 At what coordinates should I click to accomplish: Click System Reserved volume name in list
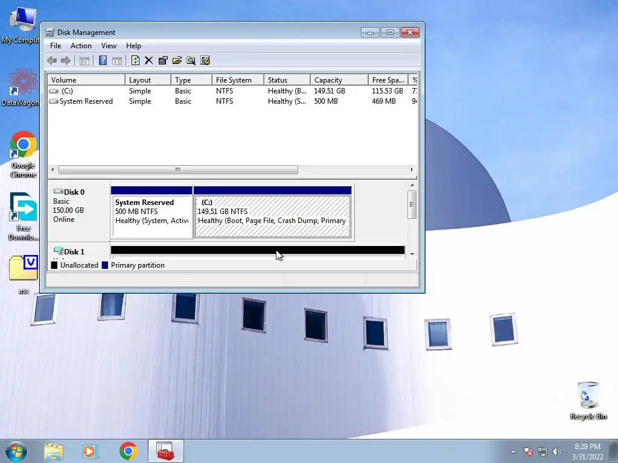pos(86,101)
